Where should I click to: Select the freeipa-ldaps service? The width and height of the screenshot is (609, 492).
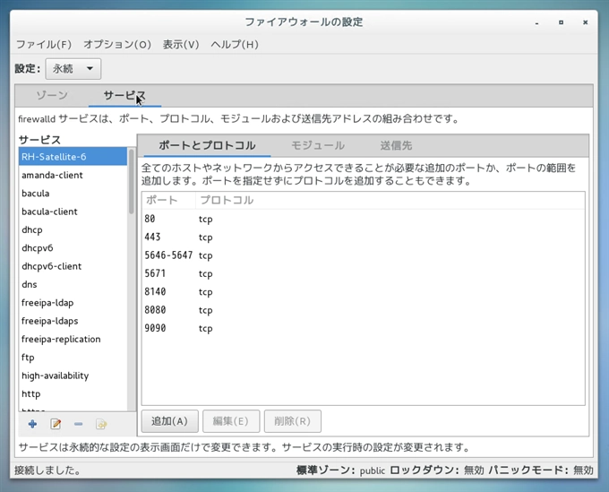[73, 321]
